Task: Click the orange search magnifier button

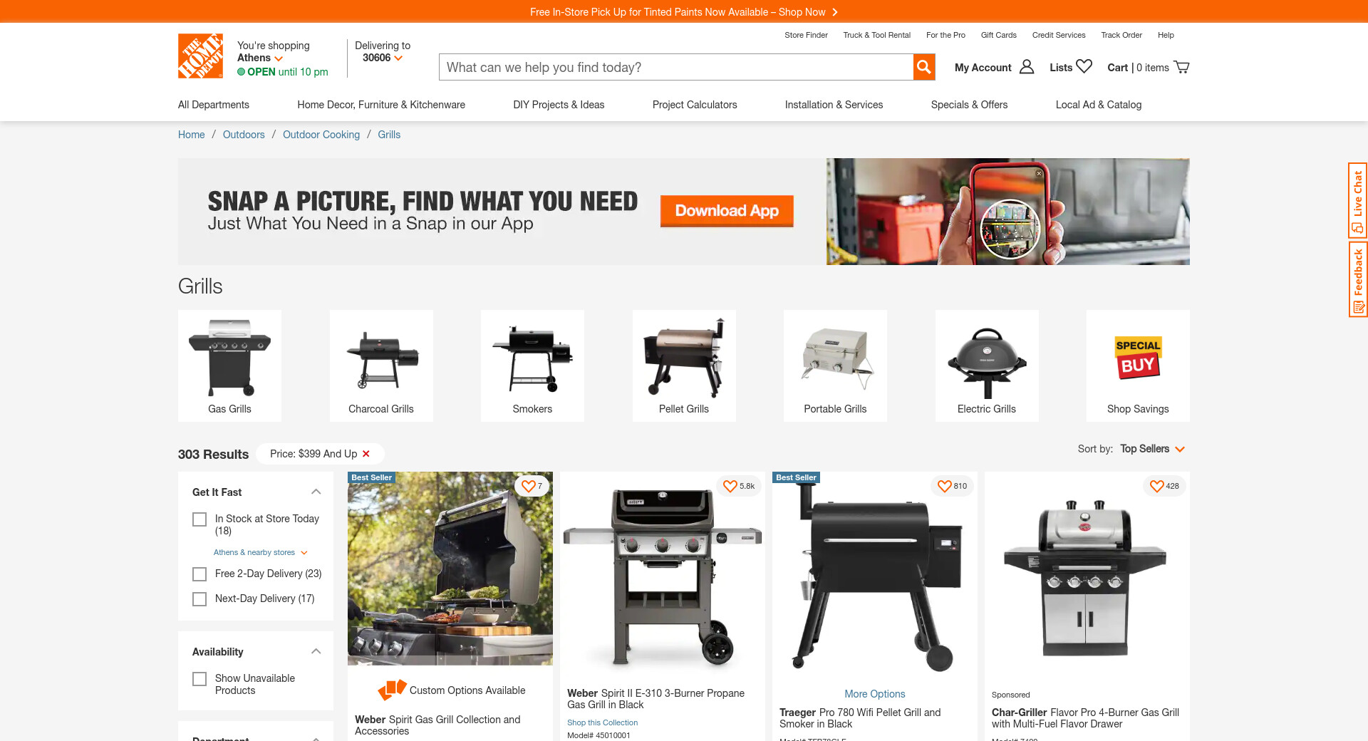Action: [924, 67]
